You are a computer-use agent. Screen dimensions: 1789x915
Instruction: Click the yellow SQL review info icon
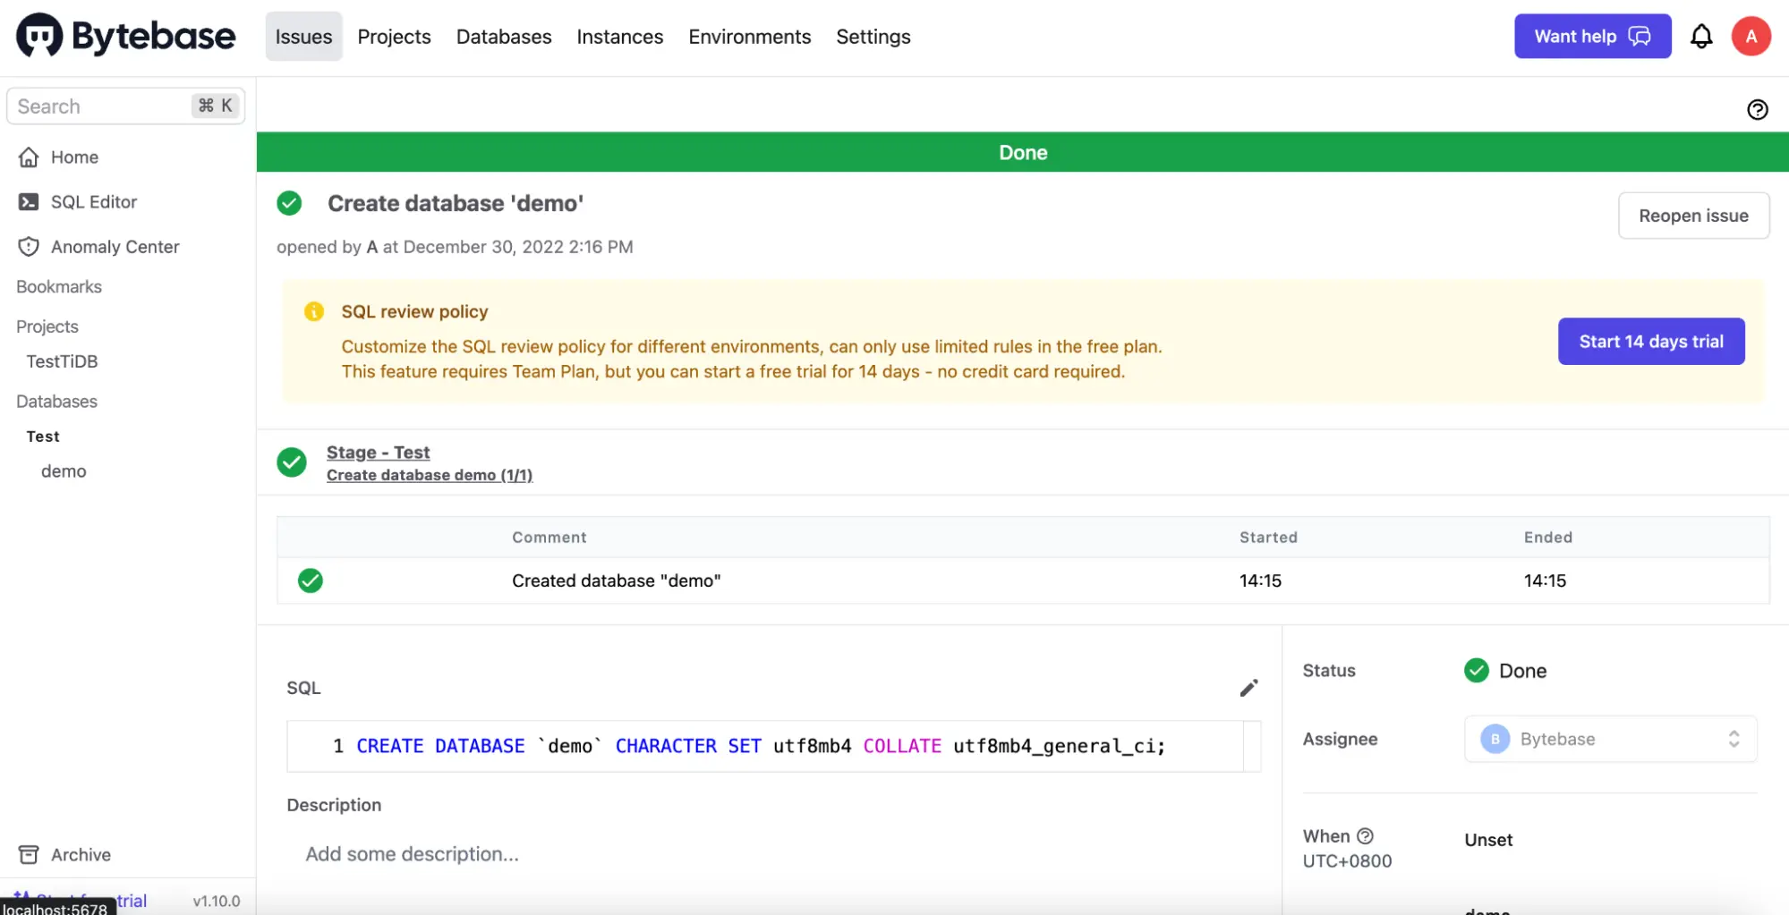(314, 311)
